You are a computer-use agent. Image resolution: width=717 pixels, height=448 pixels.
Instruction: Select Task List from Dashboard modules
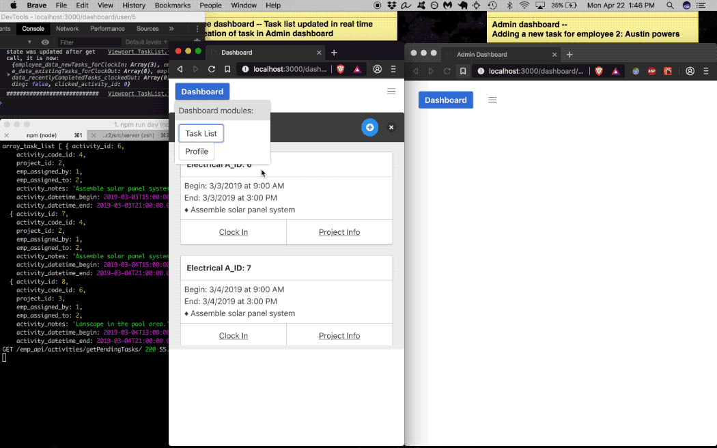201,133
